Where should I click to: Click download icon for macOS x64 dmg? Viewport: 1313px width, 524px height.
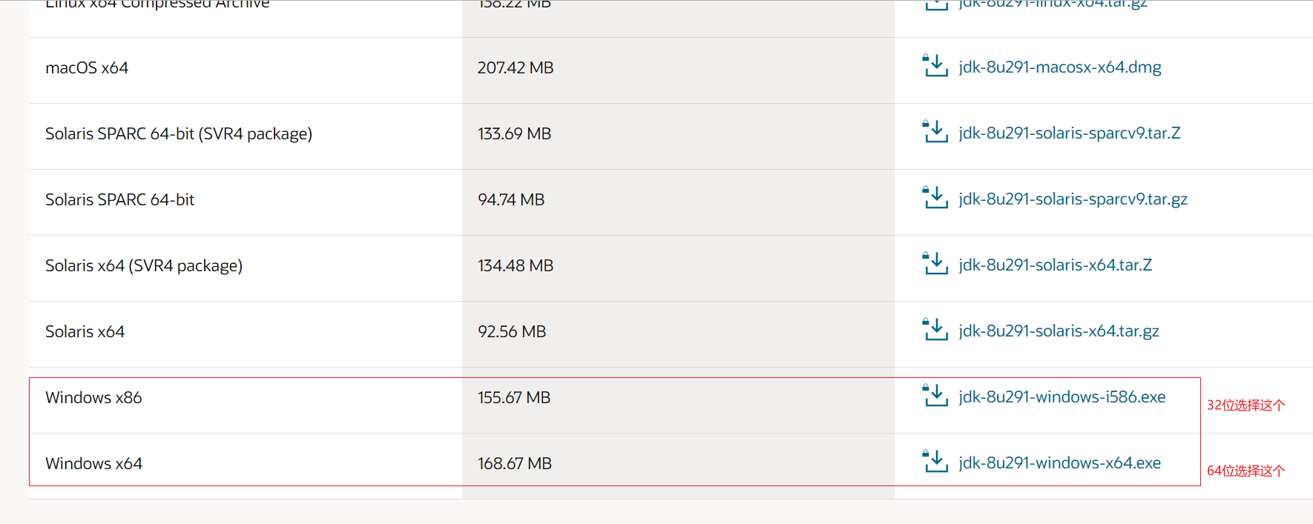[935, 66]
